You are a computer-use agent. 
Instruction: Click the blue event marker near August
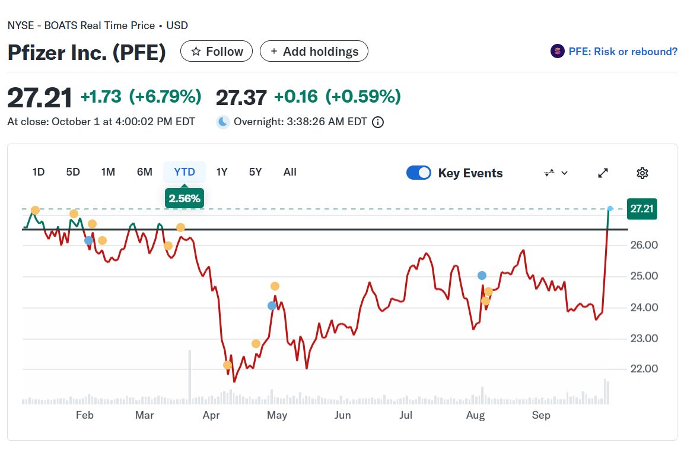[482, 275]
